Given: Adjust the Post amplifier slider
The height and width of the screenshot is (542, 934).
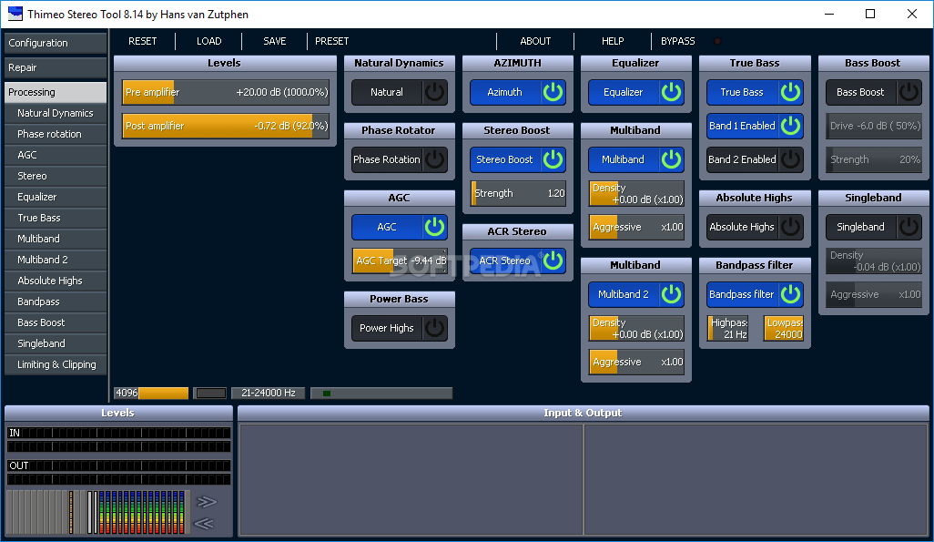Looking at the screenshot, I should point(226,126).
